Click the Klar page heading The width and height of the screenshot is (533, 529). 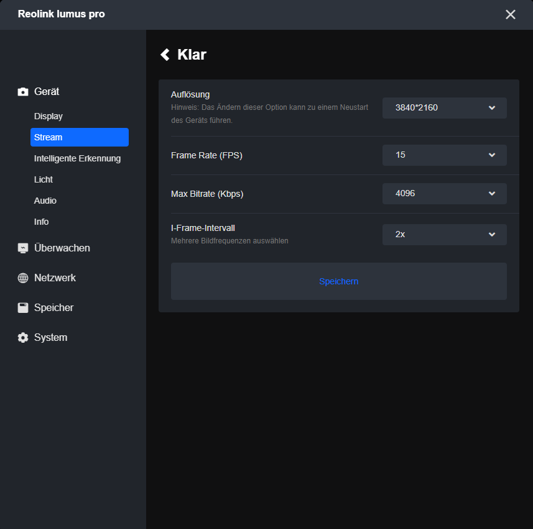point(192,55)
